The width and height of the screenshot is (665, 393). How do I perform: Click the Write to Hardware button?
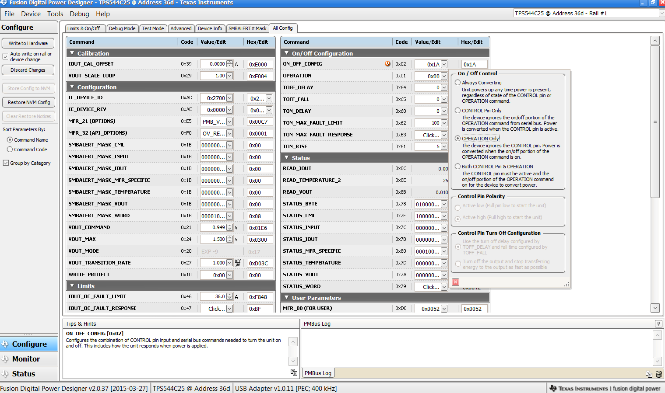tap(28, 43)
